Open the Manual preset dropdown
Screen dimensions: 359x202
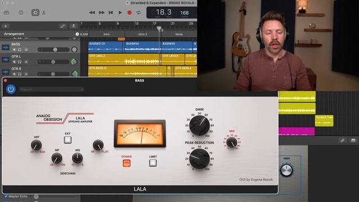pos(51,89)
